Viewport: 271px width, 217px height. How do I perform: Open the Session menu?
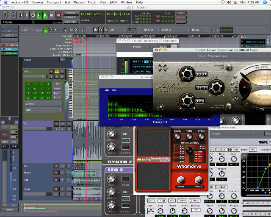coord(37,2)
